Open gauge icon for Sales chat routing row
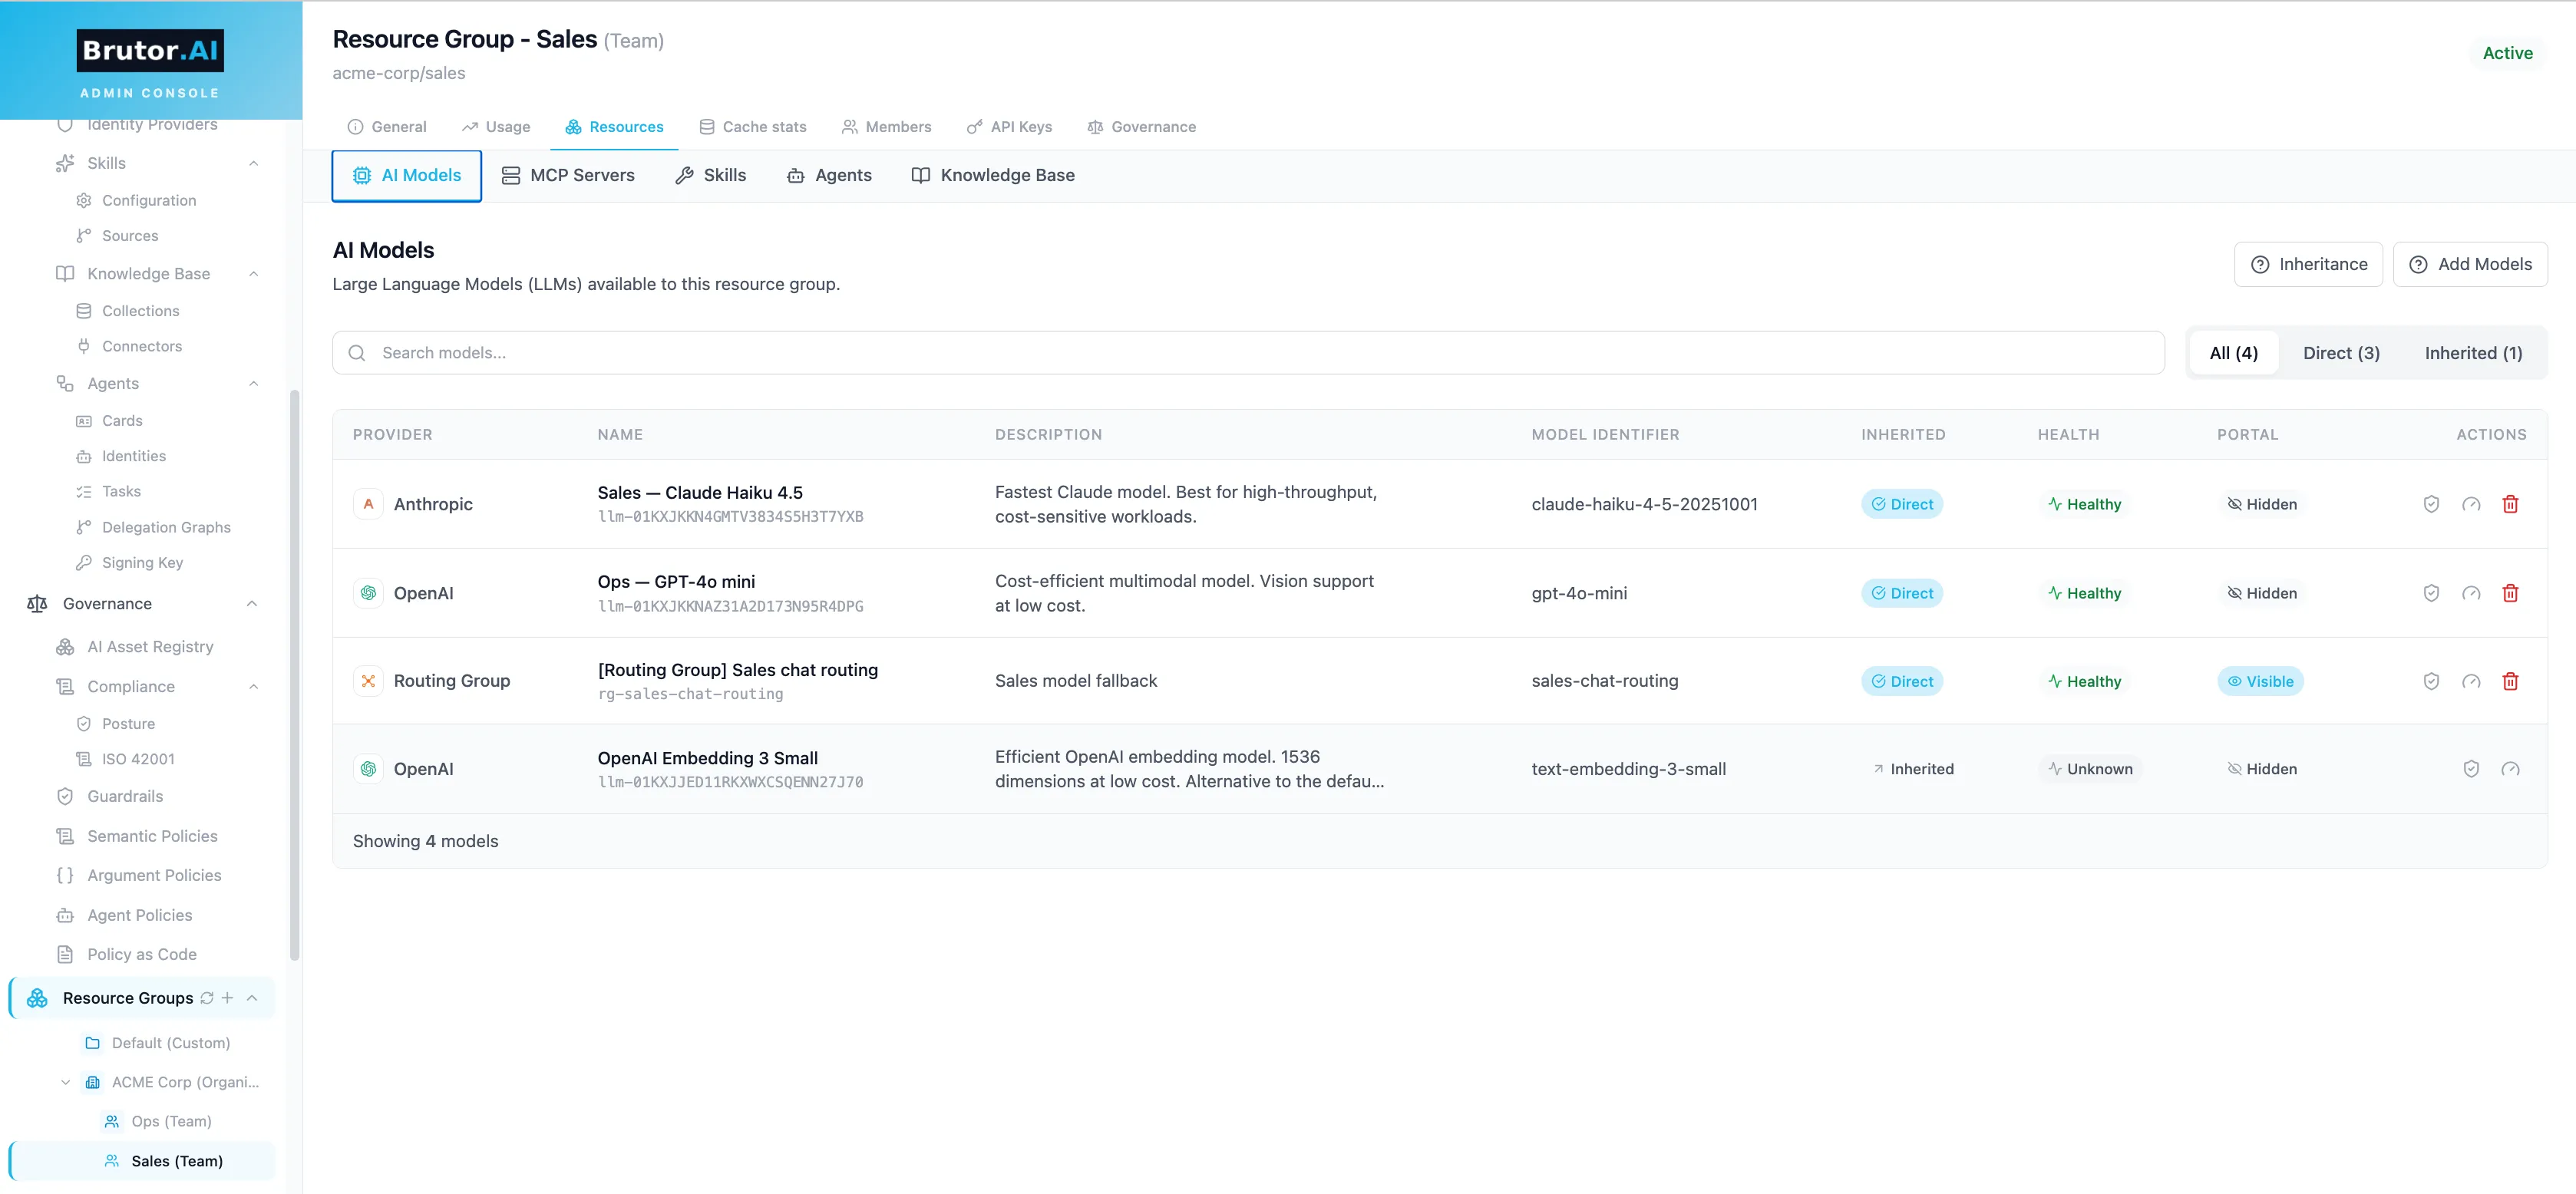Viewport: 2576px width, 1194px height. (x=2471, y=681)
